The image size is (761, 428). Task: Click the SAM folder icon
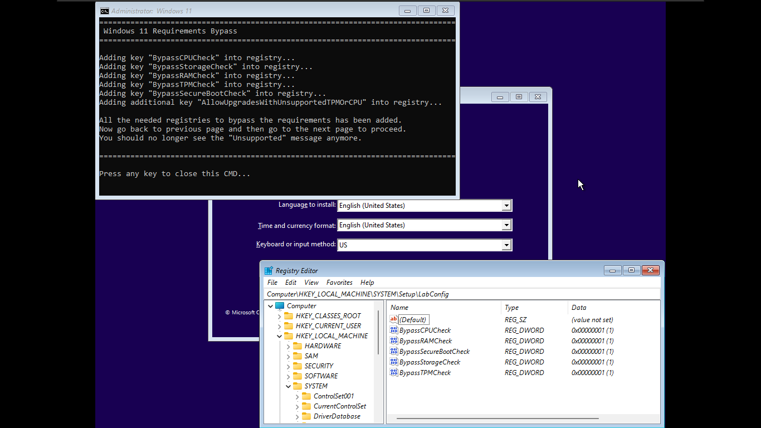click(x=297, y=356)
